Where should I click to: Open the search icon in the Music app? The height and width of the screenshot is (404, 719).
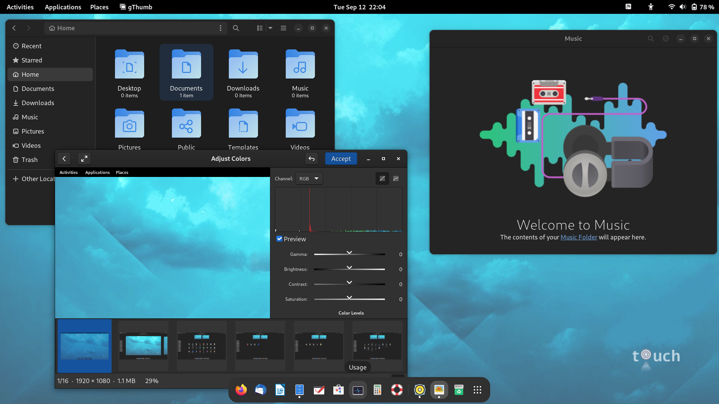click(x=650, y=38)
